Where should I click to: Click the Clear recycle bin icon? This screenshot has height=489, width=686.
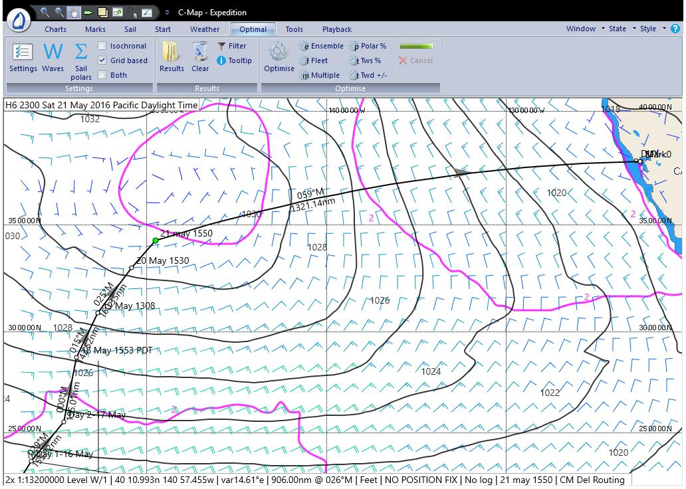coord(200,52)
